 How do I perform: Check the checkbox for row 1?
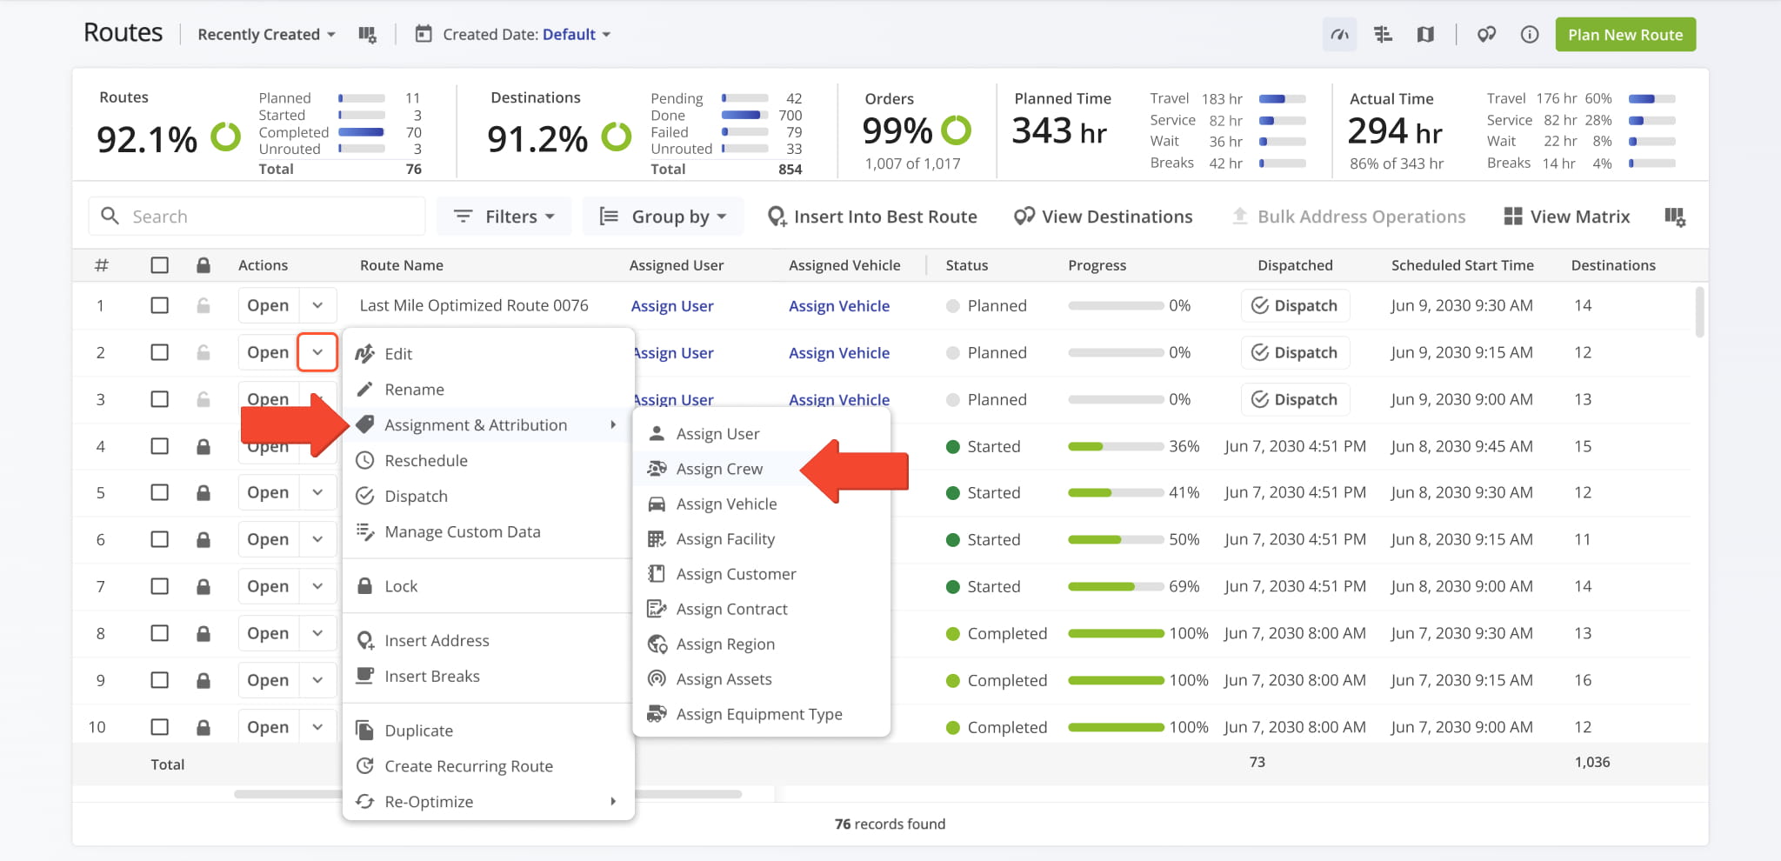pyautogui.click(x=159, y=305)
